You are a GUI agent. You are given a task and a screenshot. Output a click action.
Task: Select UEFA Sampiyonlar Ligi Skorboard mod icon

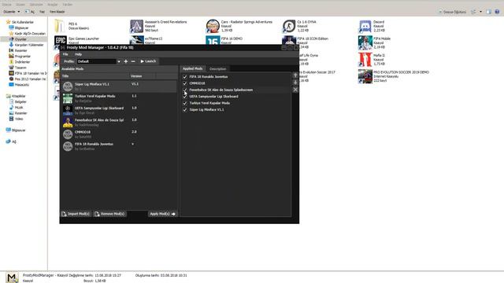68,110
